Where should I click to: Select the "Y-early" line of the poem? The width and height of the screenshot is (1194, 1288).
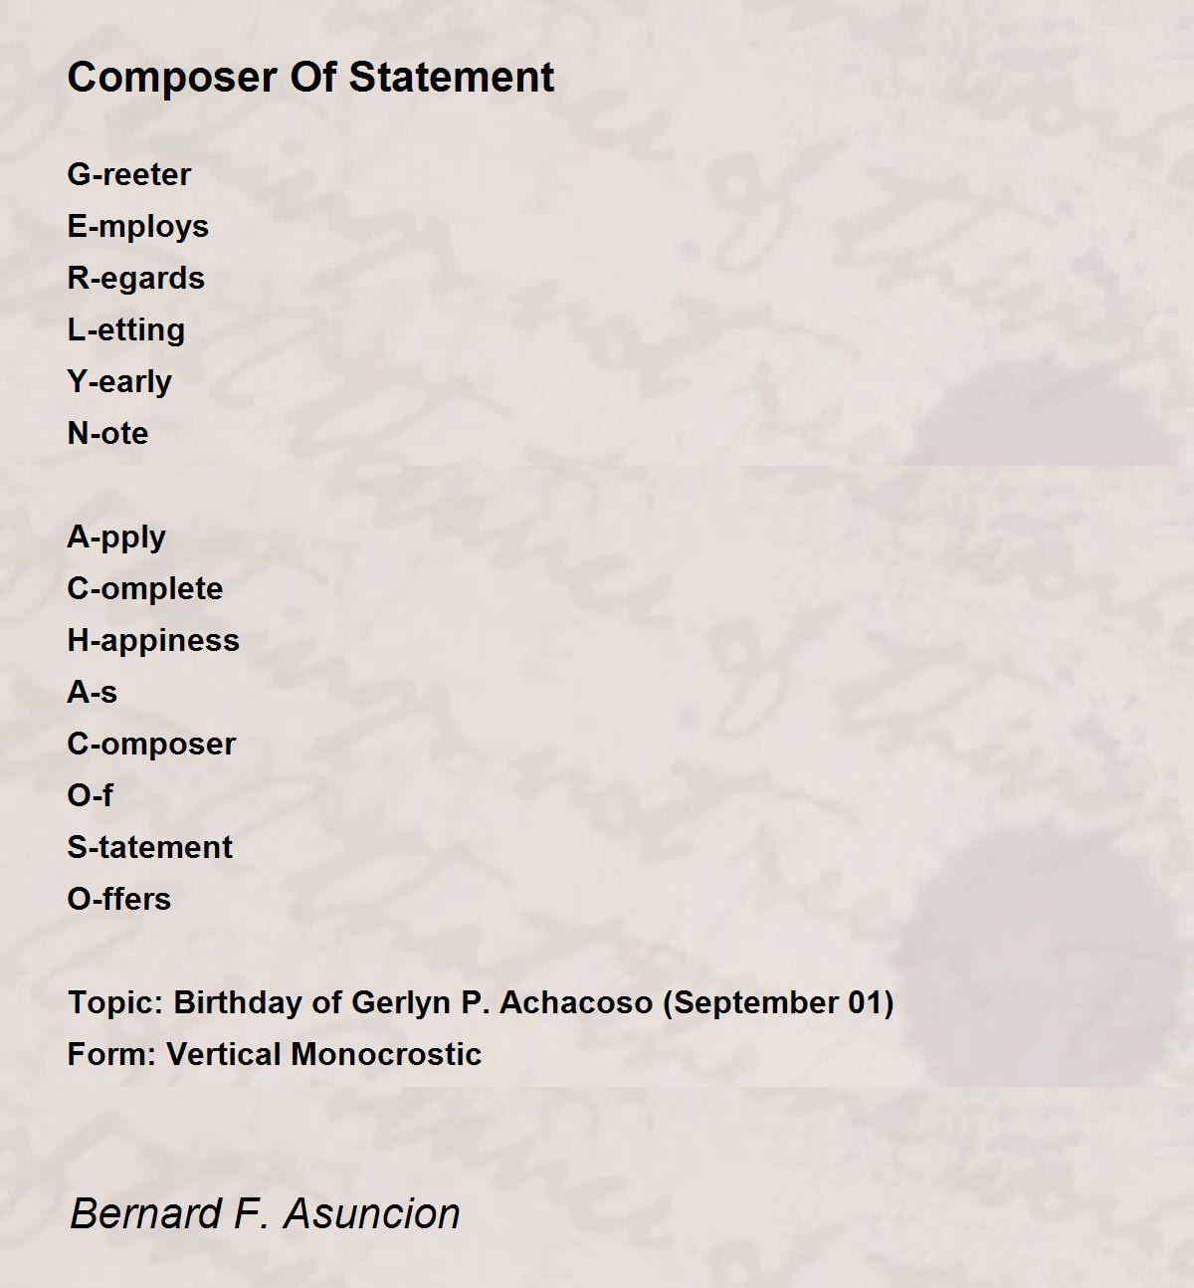(x=119, y=382)
